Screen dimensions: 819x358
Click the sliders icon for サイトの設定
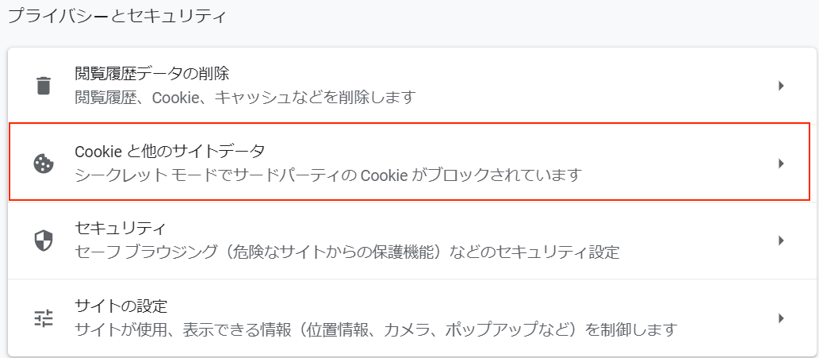(44, 318)
